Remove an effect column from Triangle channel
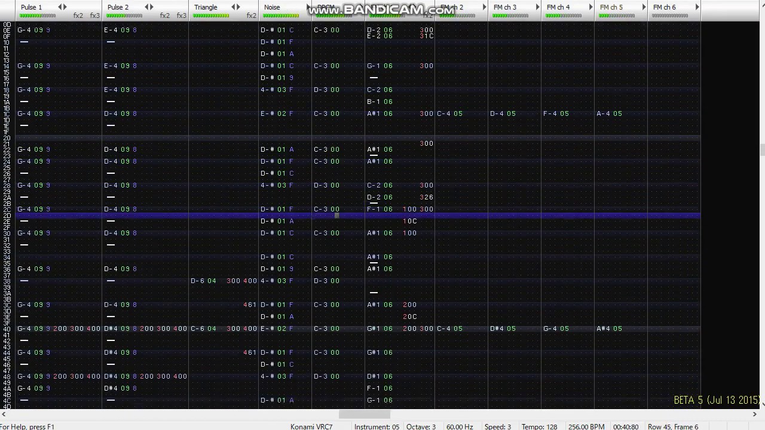The height and width of the screenshot is (430, 765). (233, 7)
